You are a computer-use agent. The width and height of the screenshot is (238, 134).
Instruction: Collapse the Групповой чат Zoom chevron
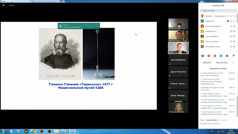tap(201, 69)
